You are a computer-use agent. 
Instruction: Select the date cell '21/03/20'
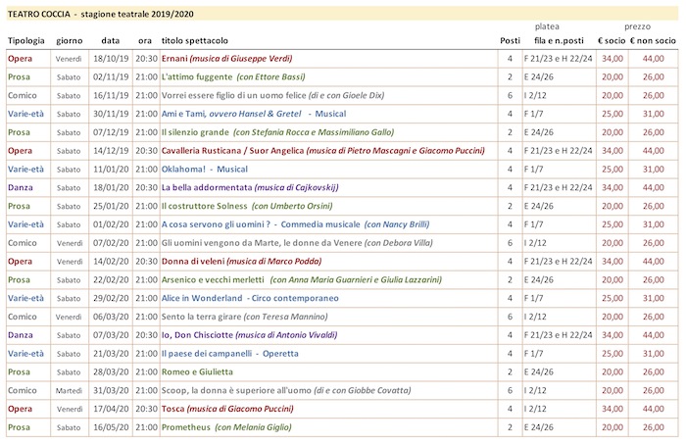click(111, 354)
